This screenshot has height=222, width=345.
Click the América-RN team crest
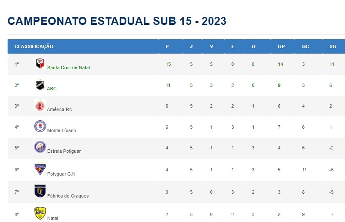pos(40,105)
